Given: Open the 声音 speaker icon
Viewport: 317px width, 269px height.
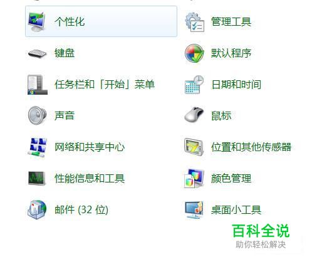Looking at the screenshot, I should 37,115.
